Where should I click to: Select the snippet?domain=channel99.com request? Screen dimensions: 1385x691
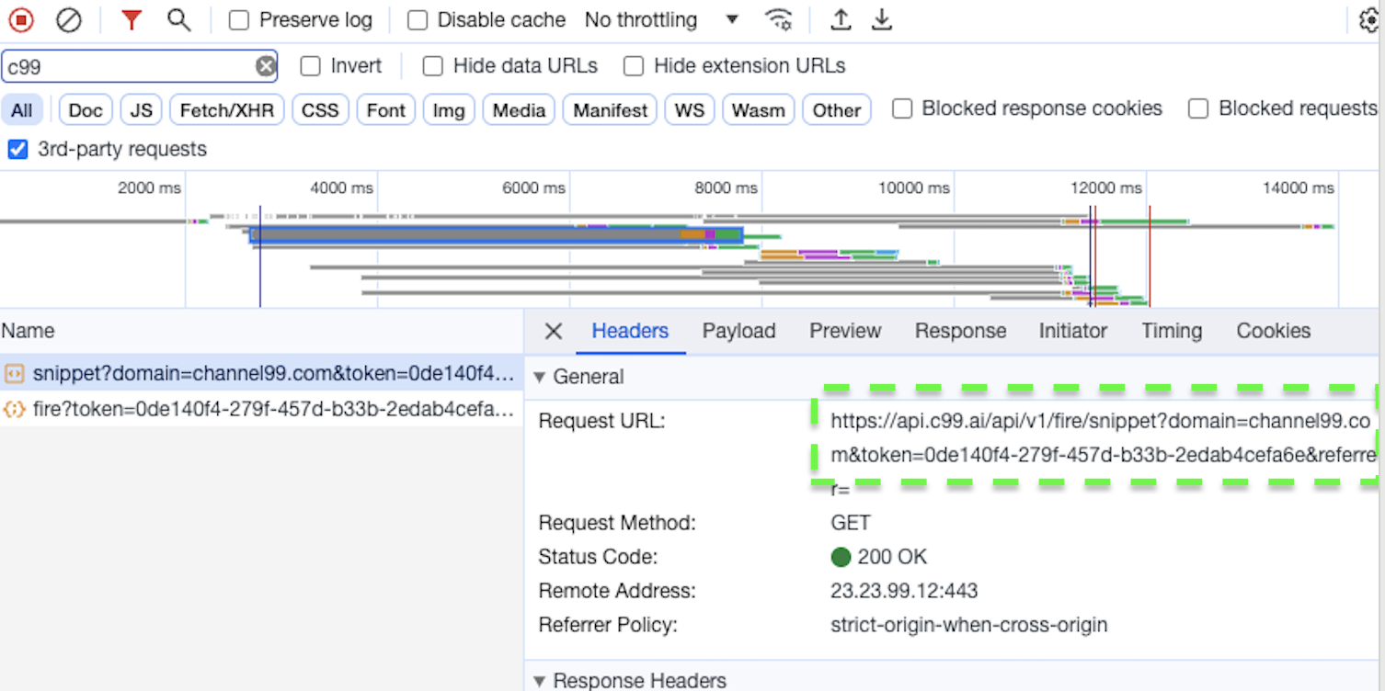(261, 374)
